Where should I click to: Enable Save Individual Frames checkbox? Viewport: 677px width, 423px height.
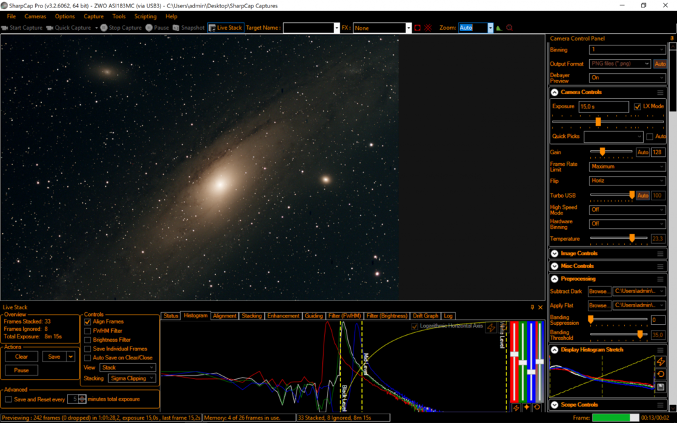point(87,349)
